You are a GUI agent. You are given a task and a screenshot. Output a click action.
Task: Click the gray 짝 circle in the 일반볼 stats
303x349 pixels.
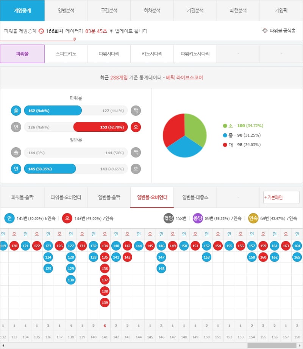click(x=136, y=152)
